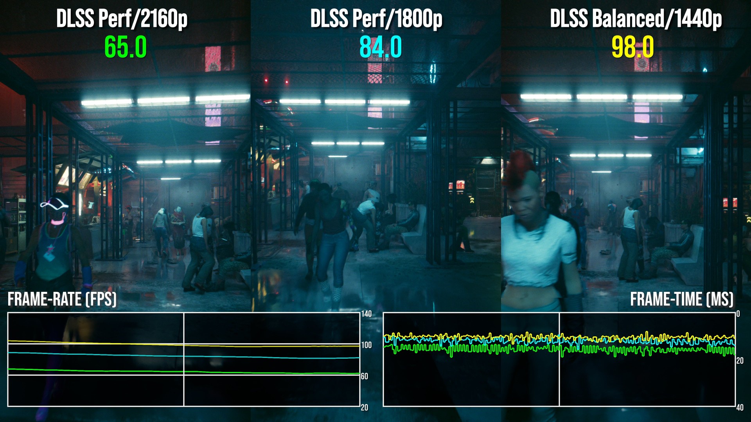
Task: Click the green 65.0 fps value
Action: point(125,47)
